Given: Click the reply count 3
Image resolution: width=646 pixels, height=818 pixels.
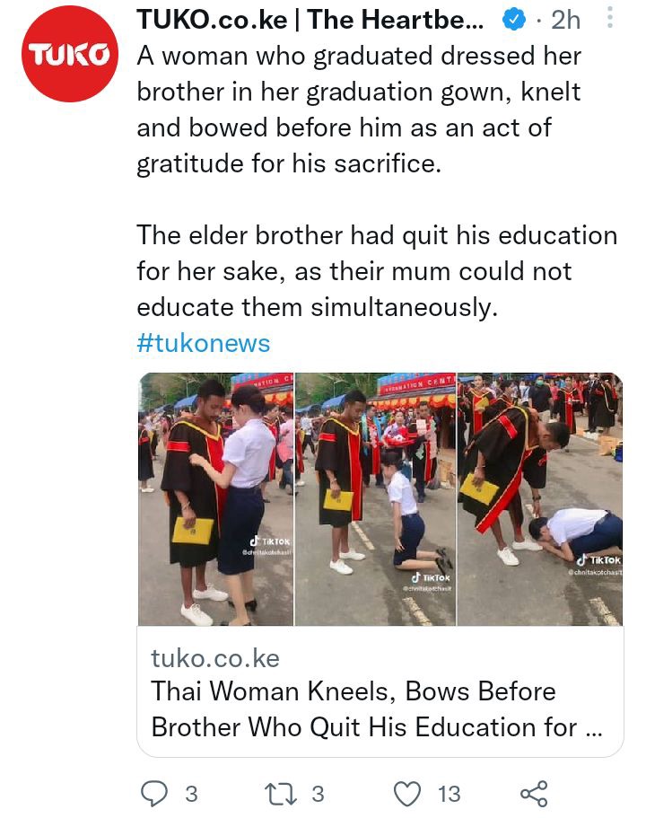Looking at the screenshot, I should click(191, 794).
